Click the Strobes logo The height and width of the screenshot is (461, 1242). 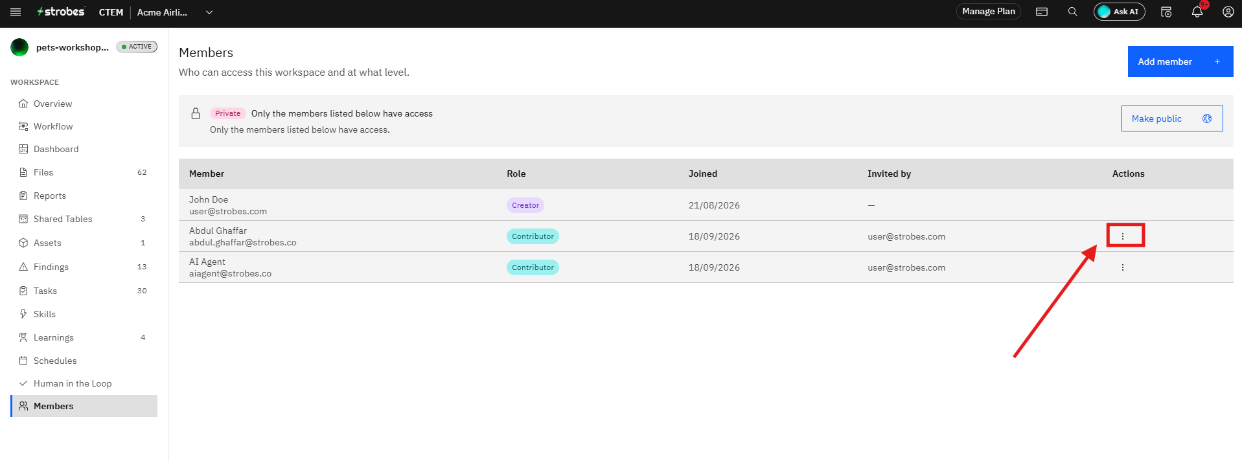pyautogui.click(x=61, y=12)
